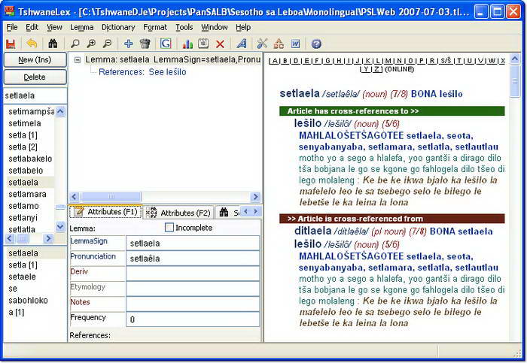Click the blue italic A font icon
527x363 pixels.
pyautogui.click(x=242, y=44)
